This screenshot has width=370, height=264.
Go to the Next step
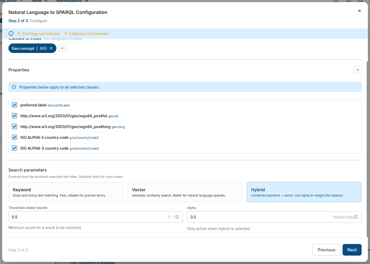tap(352, 250)
